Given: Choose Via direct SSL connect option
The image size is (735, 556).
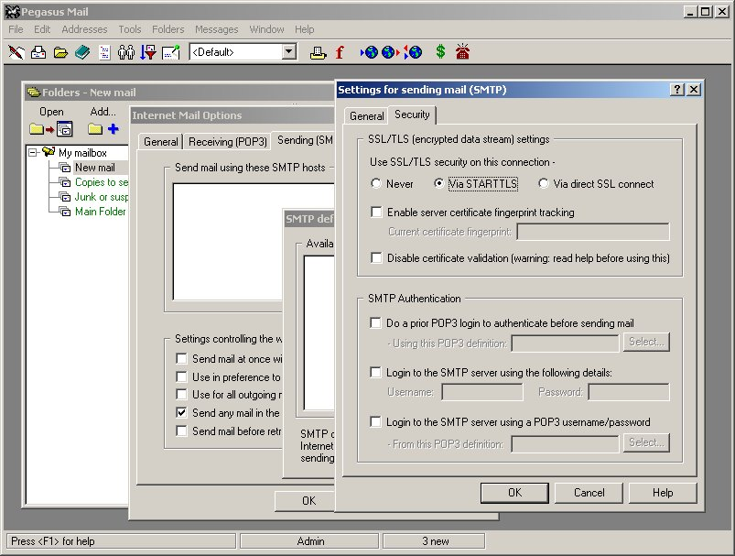Looking at the screenshot, I should coord(544,184).
